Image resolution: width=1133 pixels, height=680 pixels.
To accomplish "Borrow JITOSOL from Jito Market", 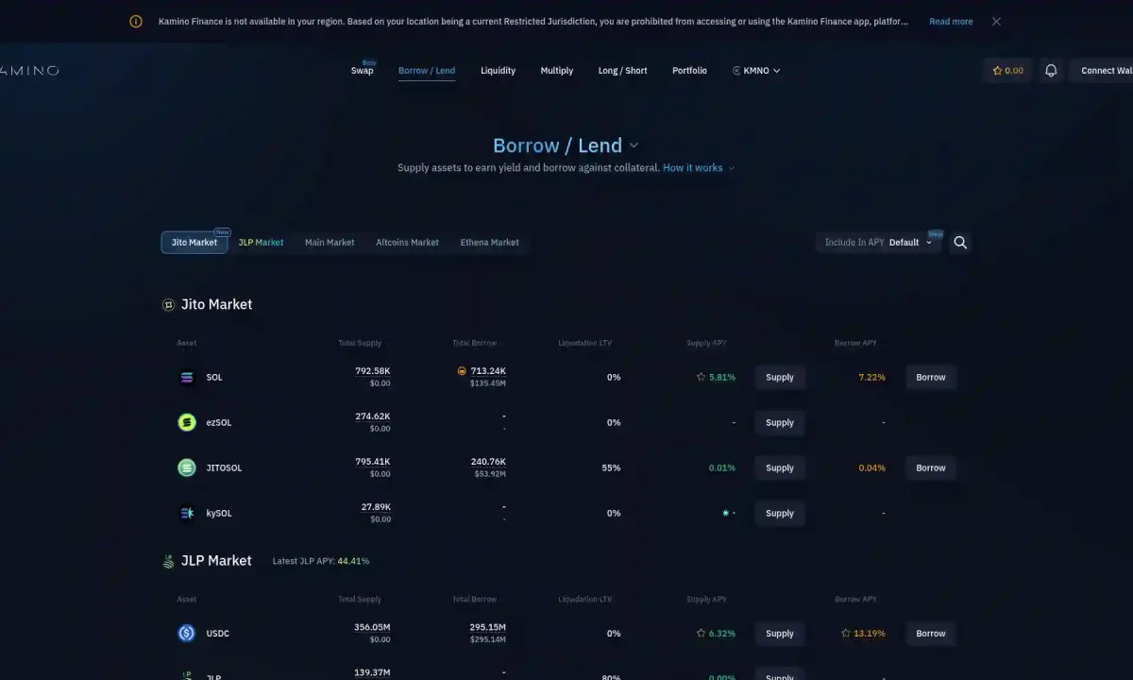I will tap(930, 467).
